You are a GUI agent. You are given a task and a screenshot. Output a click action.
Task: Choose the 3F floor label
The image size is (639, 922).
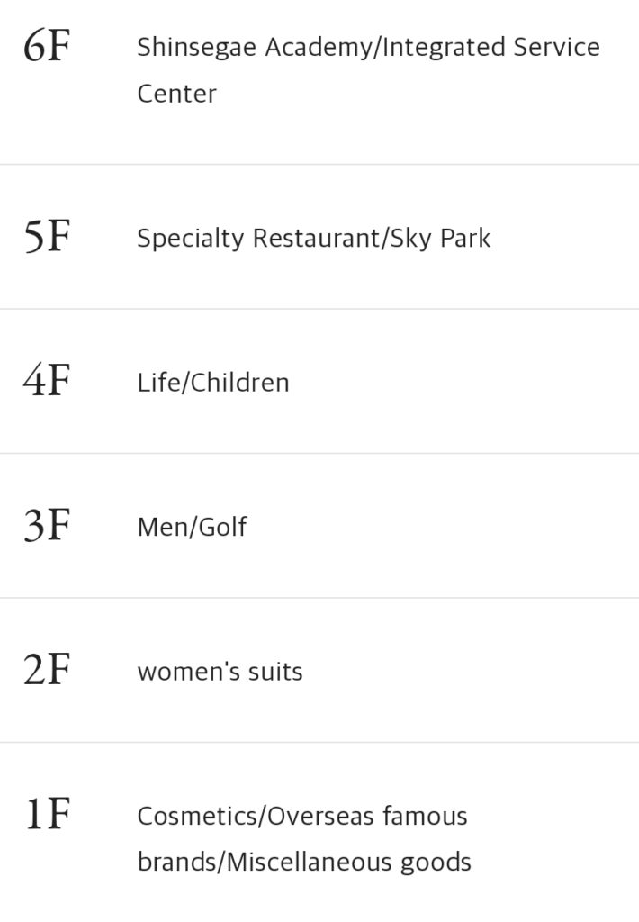point(47,526)
